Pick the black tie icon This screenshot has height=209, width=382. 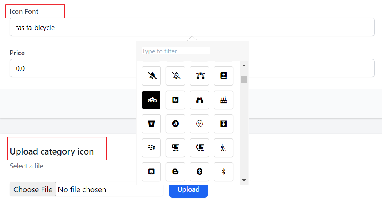(x=224, y=124)
